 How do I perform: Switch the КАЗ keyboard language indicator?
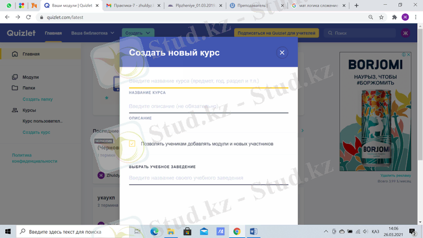pos(375,232)
